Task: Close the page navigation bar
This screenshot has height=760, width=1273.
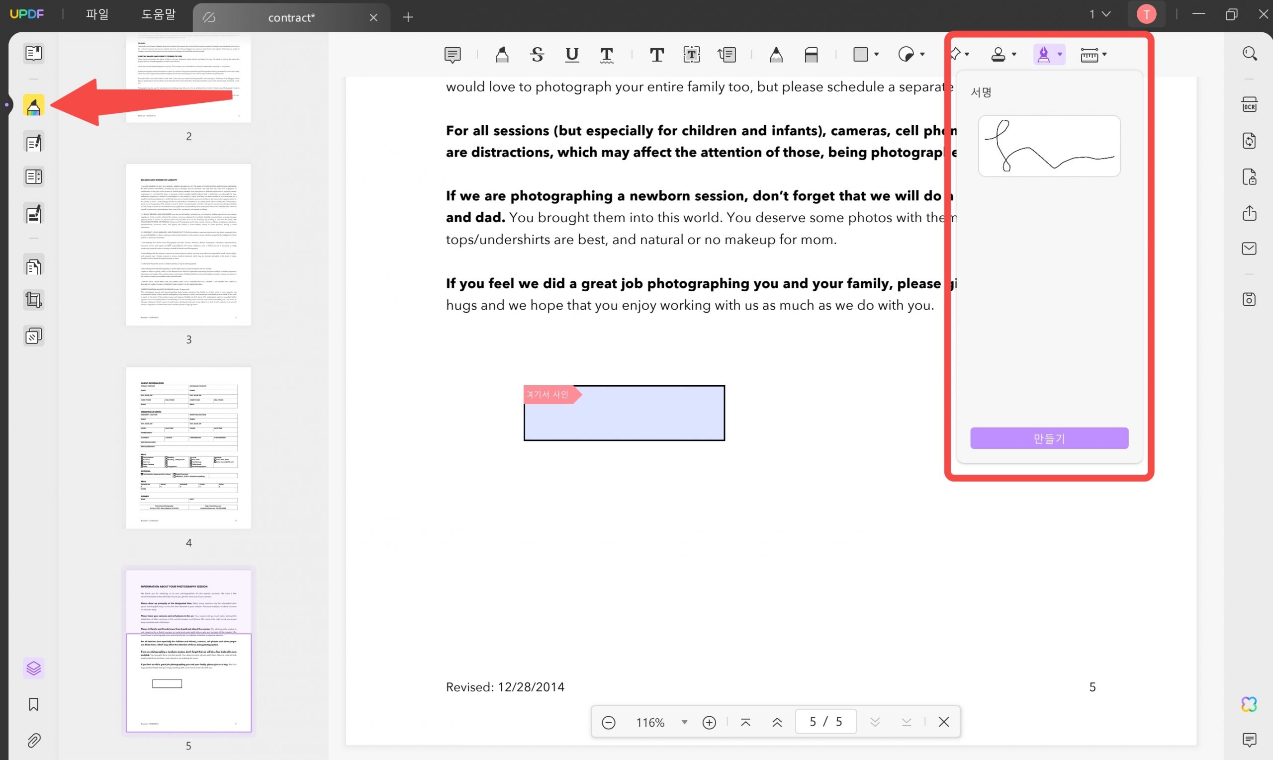Action: 944,722
